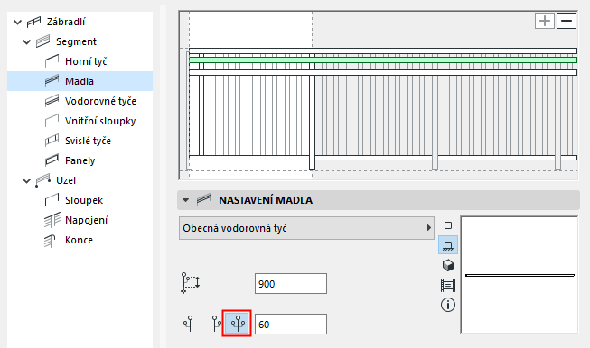Image resolution: width=590 pixels, height=348 pixels.
Task: Click the Horní tyč icon
Action: [x=52, y=61]
